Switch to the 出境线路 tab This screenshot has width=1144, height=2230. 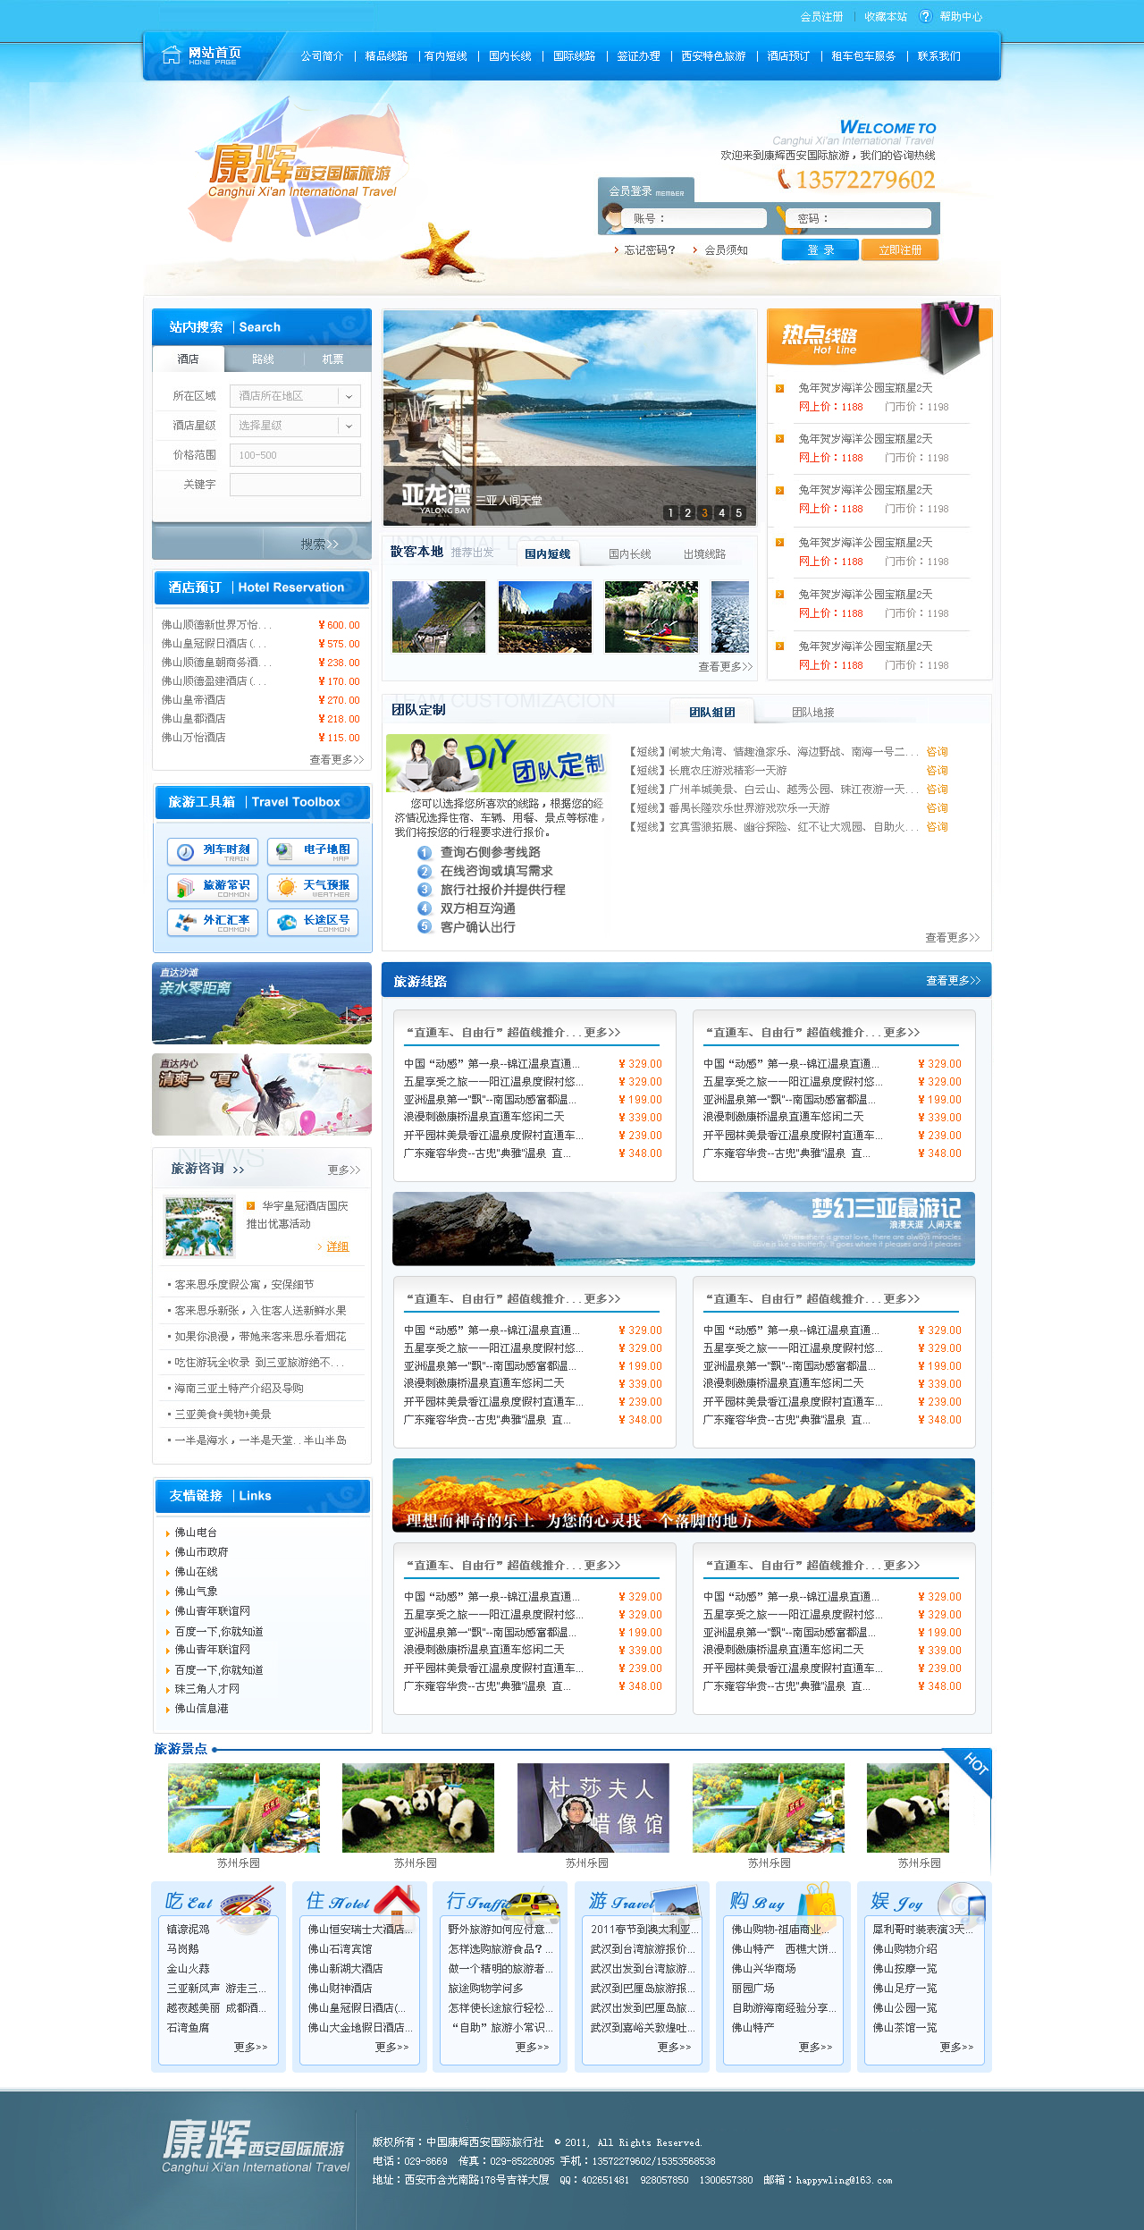tap(704, 554)
